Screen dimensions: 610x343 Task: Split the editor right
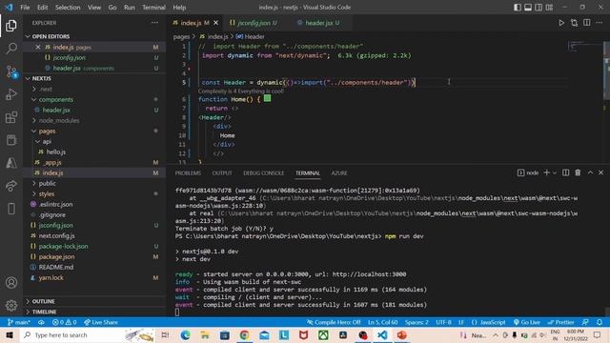click(x=587, y=23)
